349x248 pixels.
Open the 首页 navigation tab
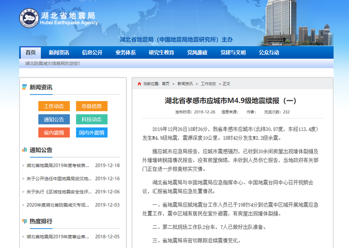coord(31,52)
